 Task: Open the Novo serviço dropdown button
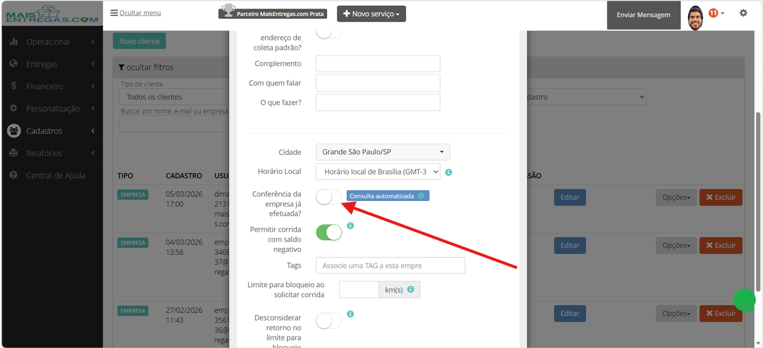point(371,14)
